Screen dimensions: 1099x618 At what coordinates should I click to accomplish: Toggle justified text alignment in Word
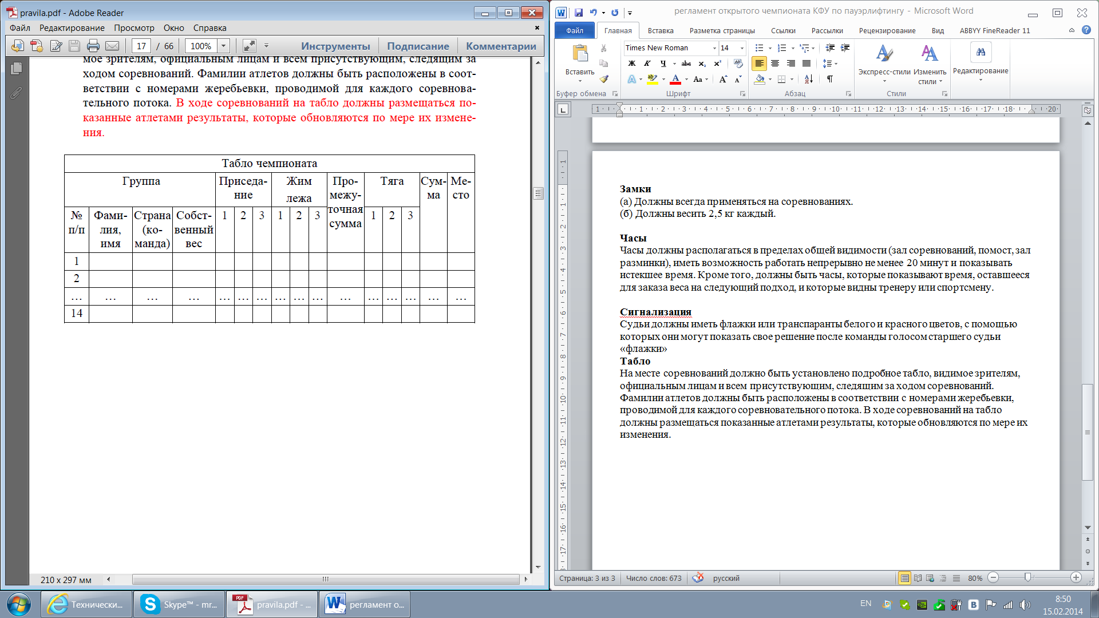(806, 64)
